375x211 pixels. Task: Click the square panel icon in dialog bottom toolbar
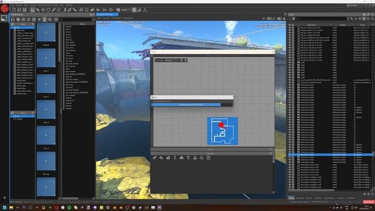[209, 158]
